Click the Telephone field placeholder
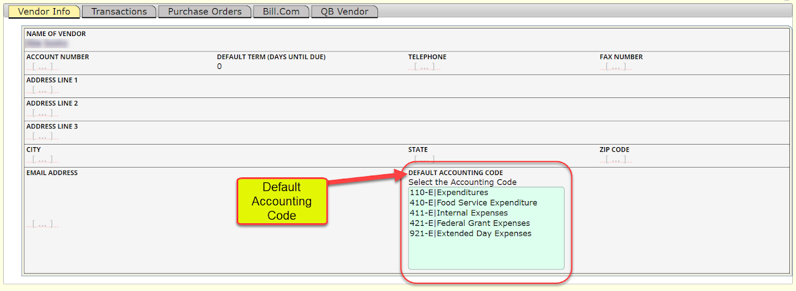This screenshot has width=796, height=291. pos(424,67)
